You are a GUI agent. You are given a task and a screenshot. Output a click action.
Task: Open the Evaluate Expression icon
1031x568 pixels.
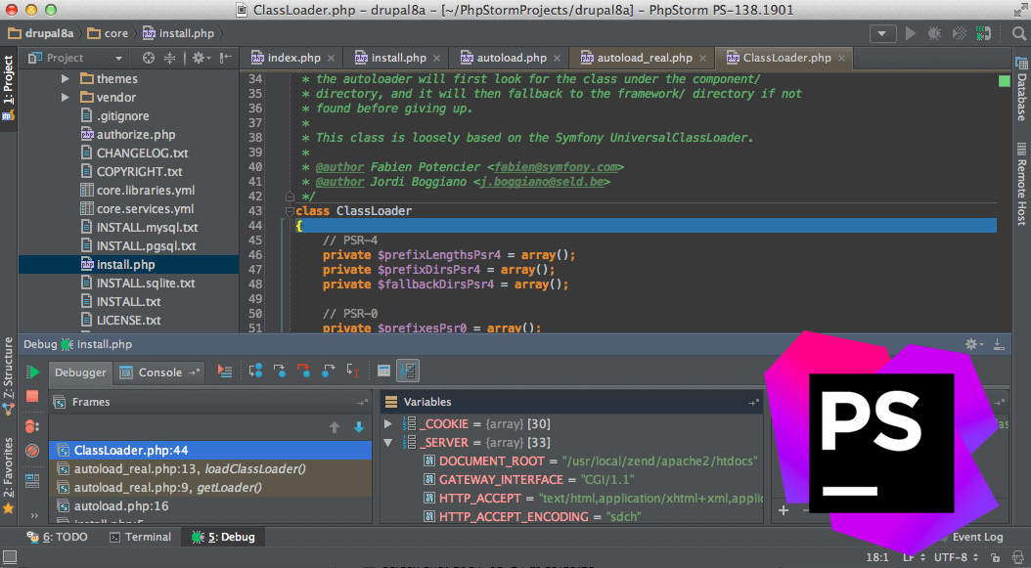point(384,371)
